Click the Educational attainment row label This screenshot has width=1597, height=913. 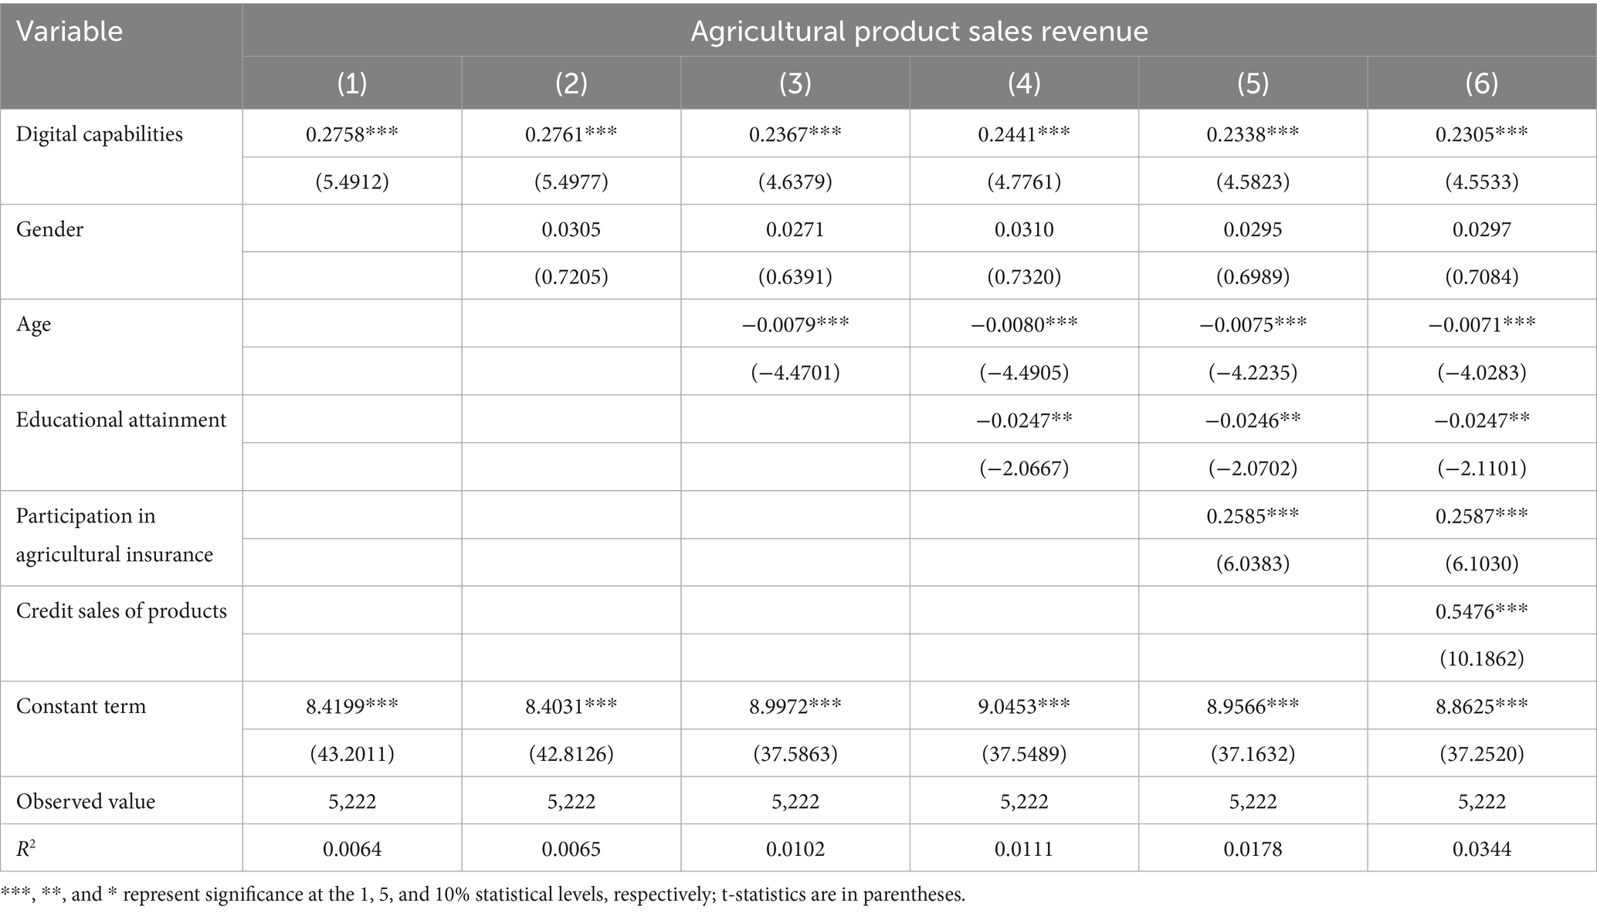point(121,420)
